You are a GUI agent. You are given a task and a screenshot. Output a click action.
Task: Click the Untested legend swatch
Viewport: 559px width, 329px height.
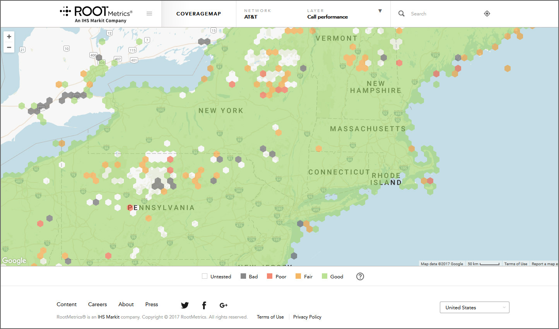[205, 276]
